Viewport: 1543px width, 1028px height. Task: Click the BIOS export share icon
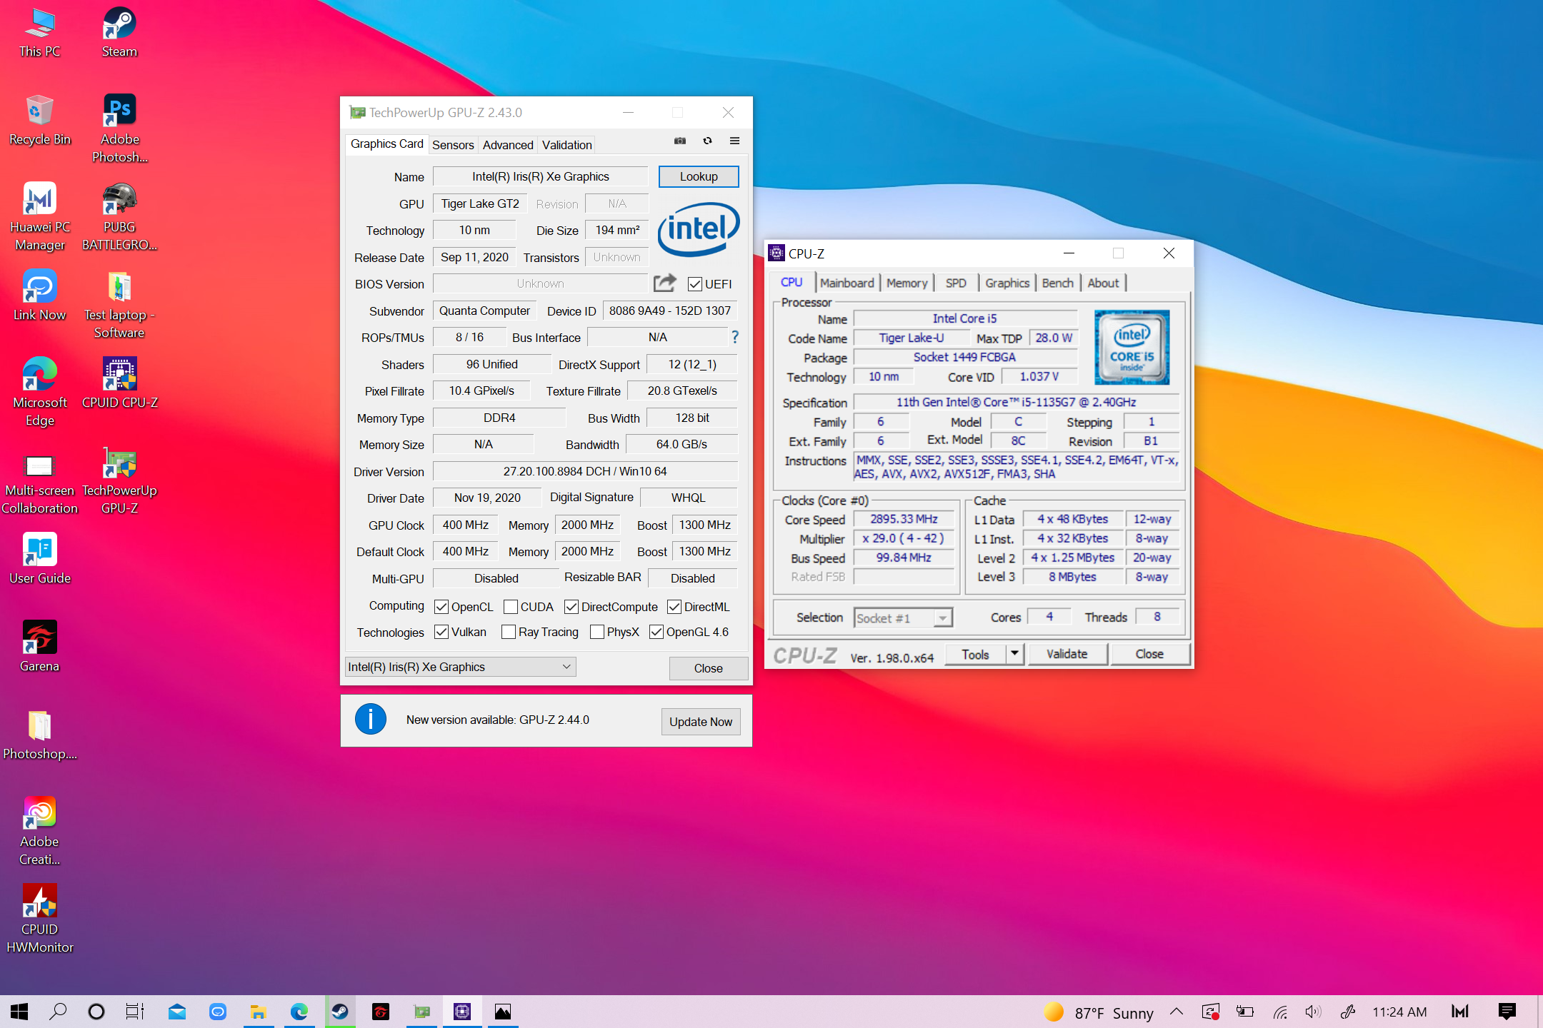pyautogui.click(x=665, y=283)
